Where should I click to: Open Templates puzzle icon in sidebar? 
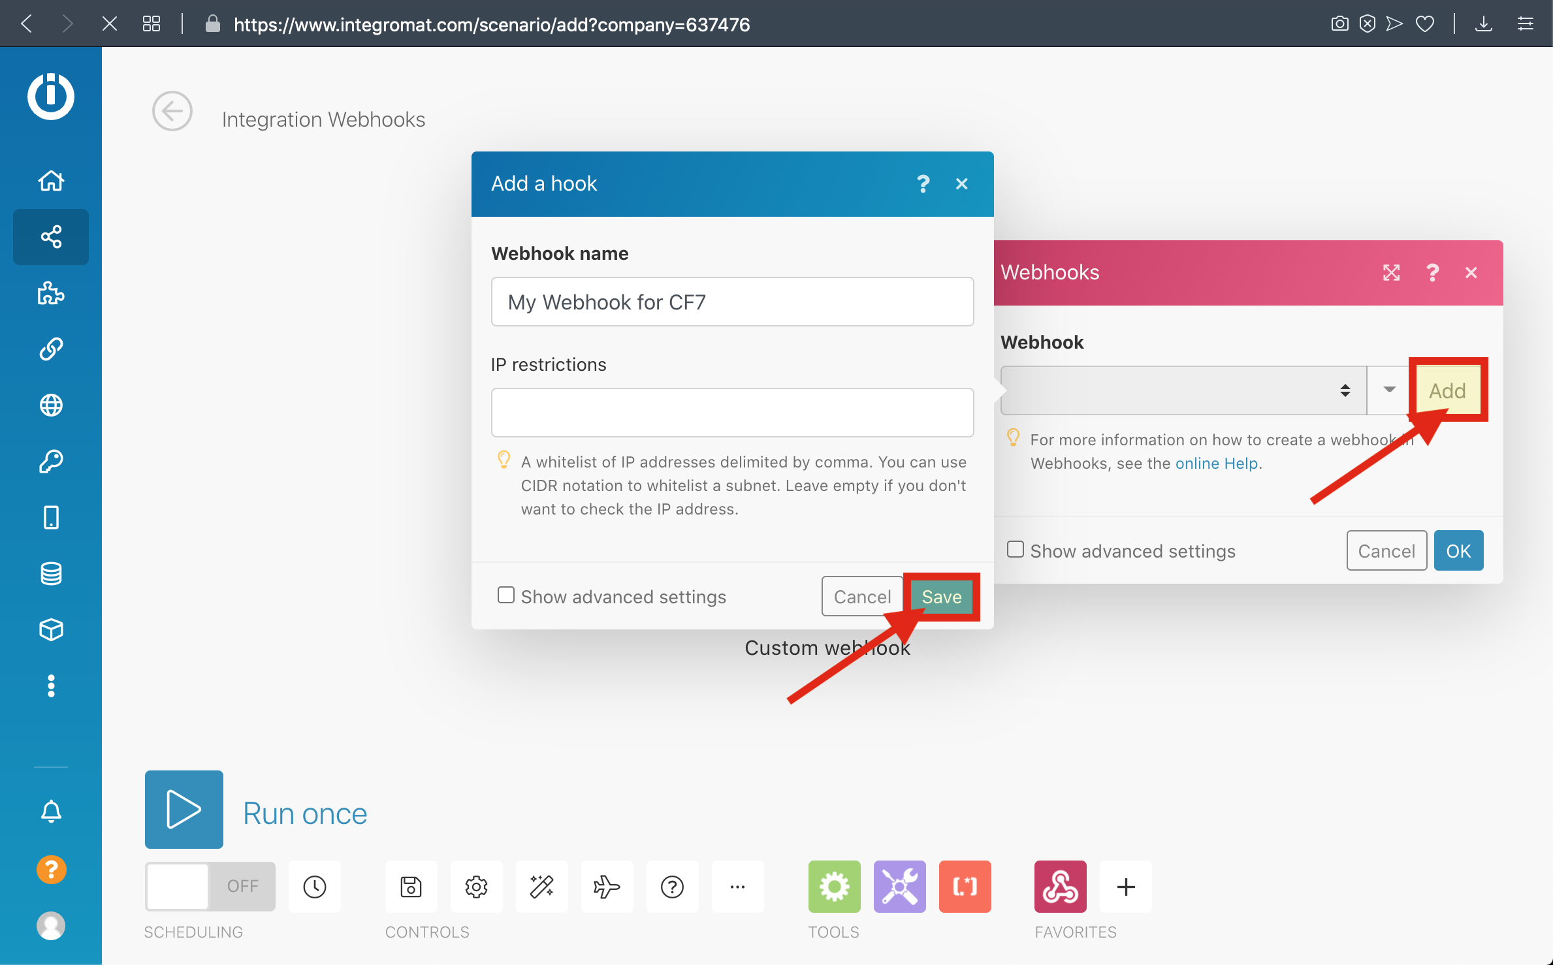pyautogui.click(x=51, y=293)
